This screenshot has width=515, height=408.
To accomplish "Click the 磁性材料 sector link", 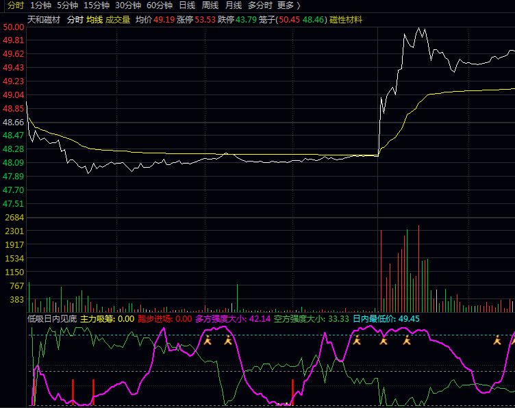I will tap(346, 20).
